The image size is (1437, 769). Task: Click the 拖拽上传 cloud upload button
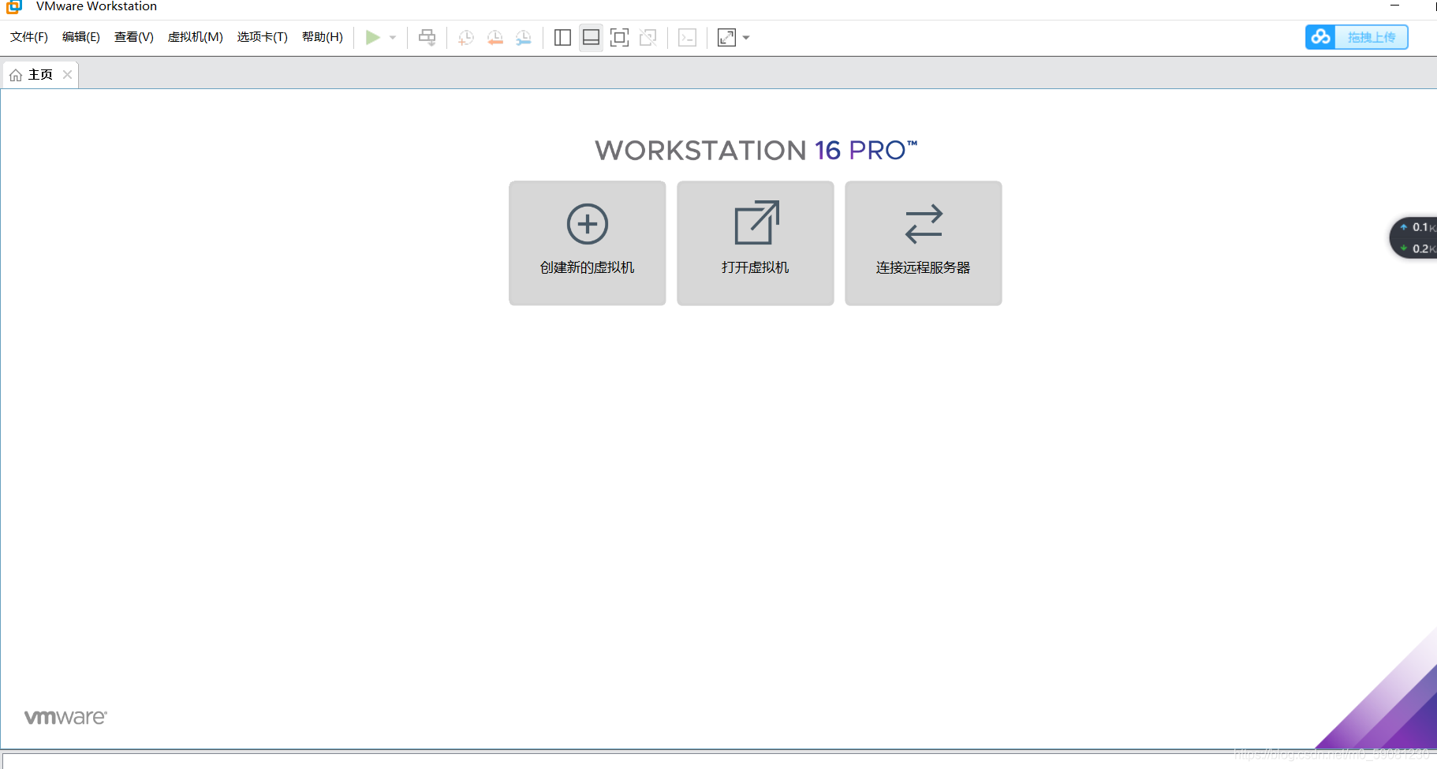click(x=1357, y=37)
